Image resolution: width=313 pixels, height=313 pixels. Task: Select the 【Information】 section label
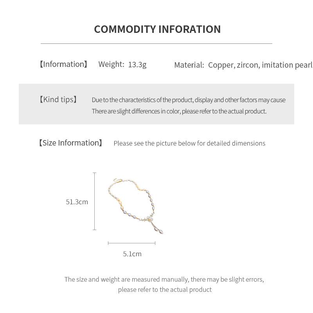[x=63, y=64]
